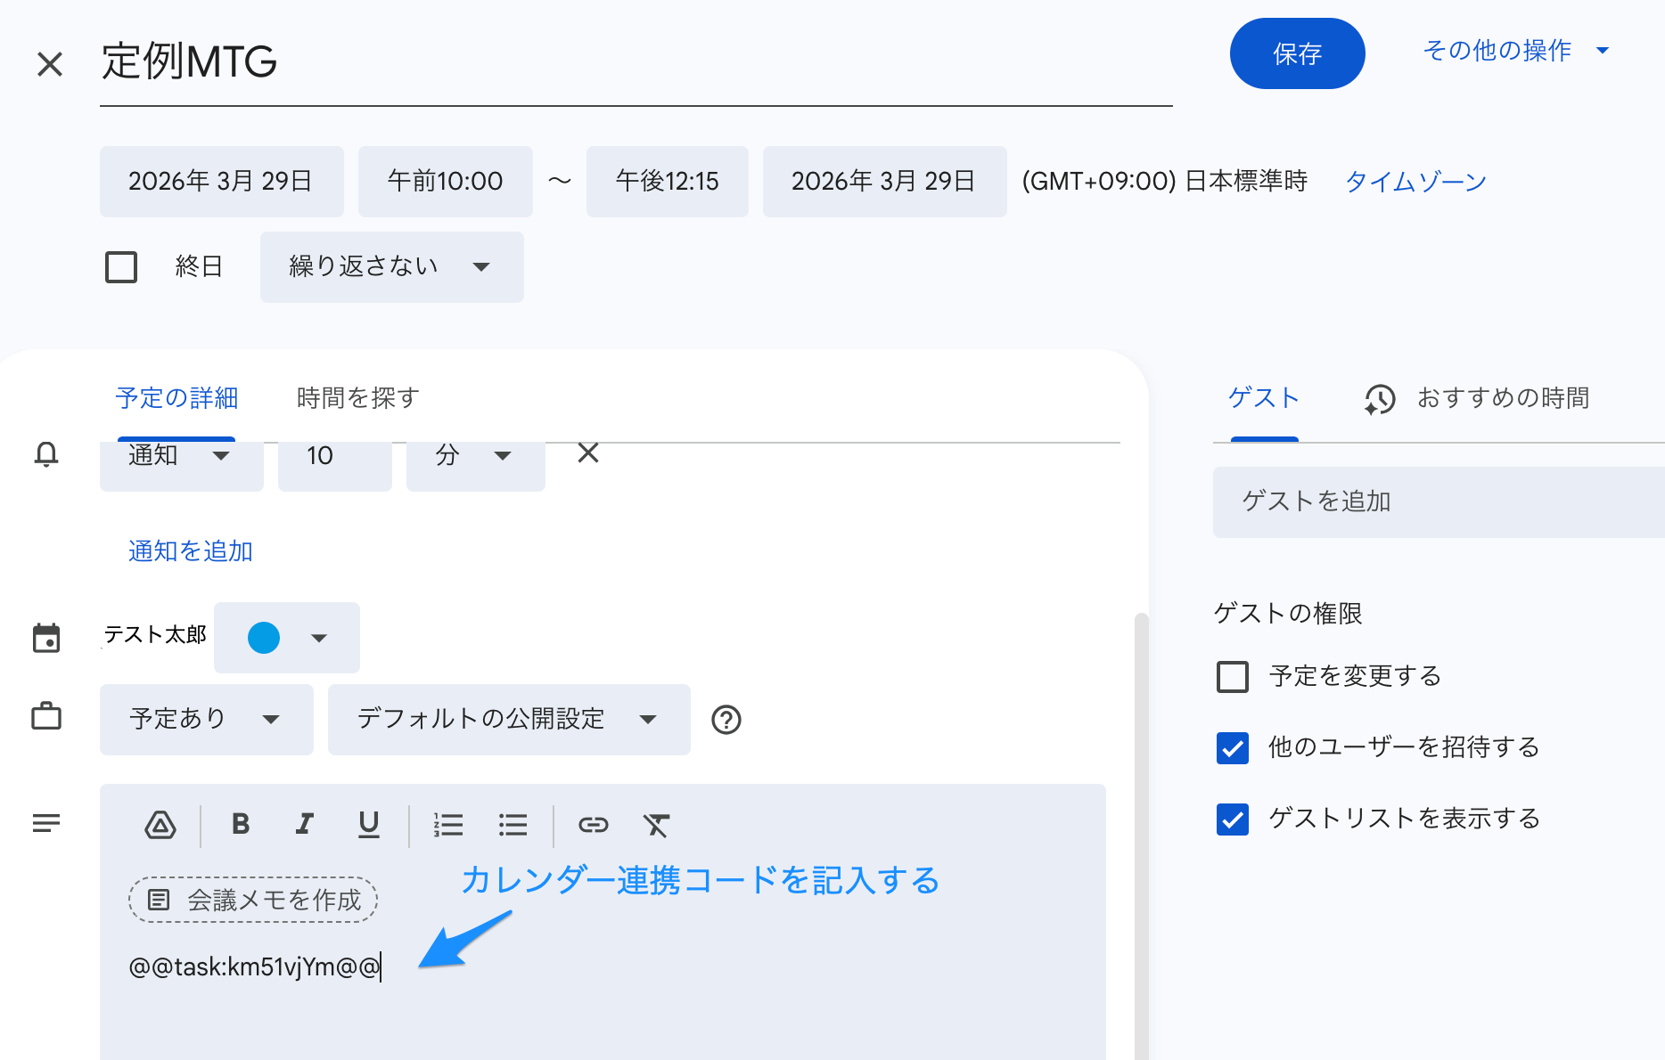Image resolution: width=1665 pixels, height=1060 pixels.
Task: Disable 他のユーザーを招待する permission
Action: tap(1232, 748)
